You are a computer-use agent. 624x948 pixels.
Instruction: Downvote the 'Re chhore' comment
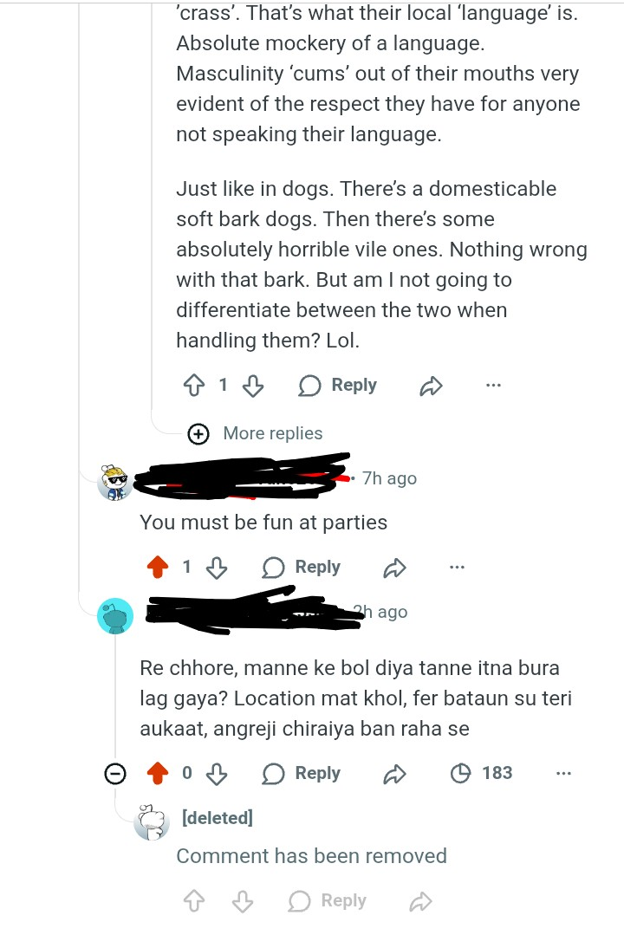pos(216,773)
